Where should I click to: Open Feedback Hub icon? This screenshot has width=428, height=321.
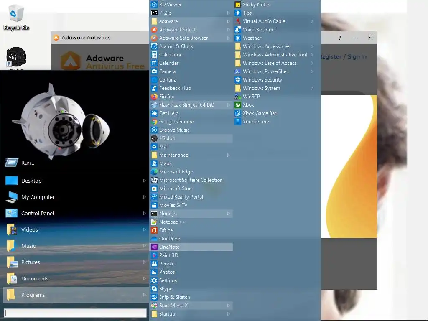tap(154, 88)
